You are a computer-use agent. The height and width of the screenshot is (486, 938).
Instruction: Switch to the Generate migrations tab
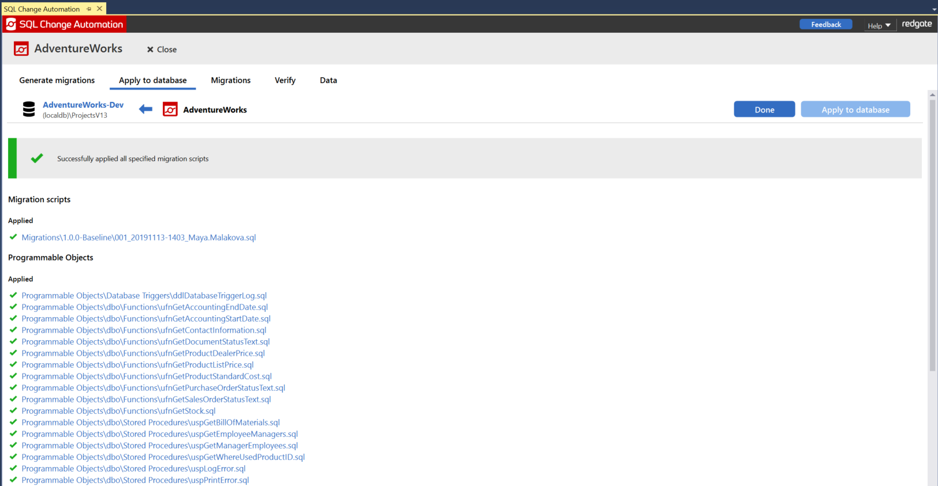[x=57, y=80]
